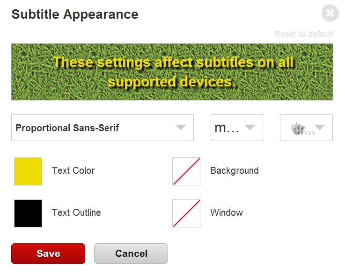Choose the black Text Outline swatch
Screen dimensions: 345x276
click(x=28, y=213)
